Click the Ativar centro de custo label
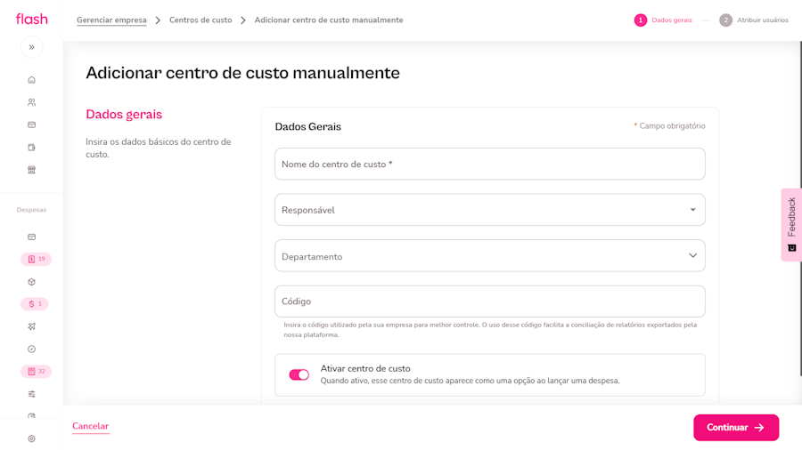This screenshot has height=450, width=802. point(365,368)
